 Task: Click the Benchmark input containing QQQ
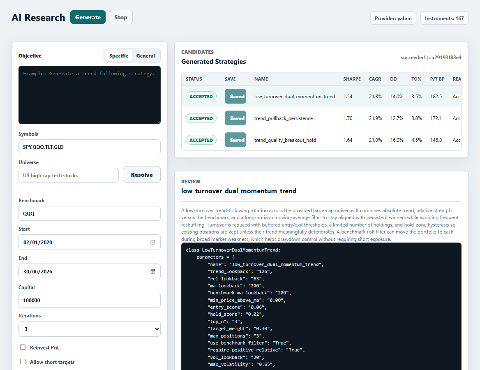point(90,213)
